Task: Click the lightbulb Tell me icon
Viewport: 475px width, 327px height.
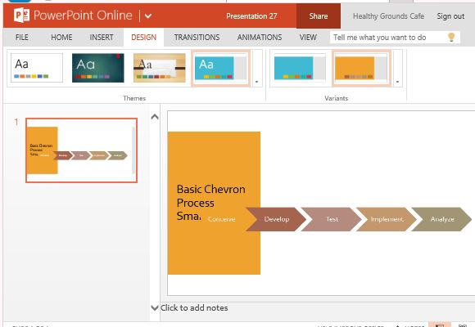Action: (451, 38)
